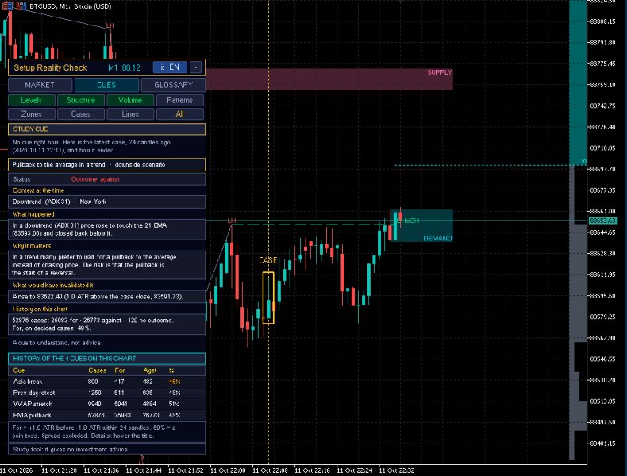Select the VWAP stretch row

pos(107,404)
